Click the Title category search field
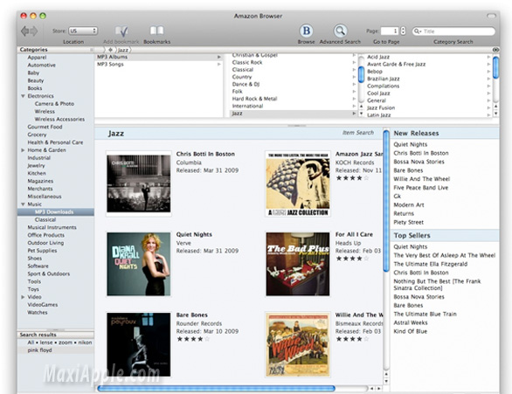Viewport: 512px width, 394px height. click(453, 31)
